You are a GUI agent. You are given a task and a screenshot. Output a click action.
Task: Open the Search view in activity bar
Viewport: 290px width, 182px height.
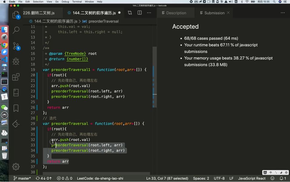pos(16,30)
